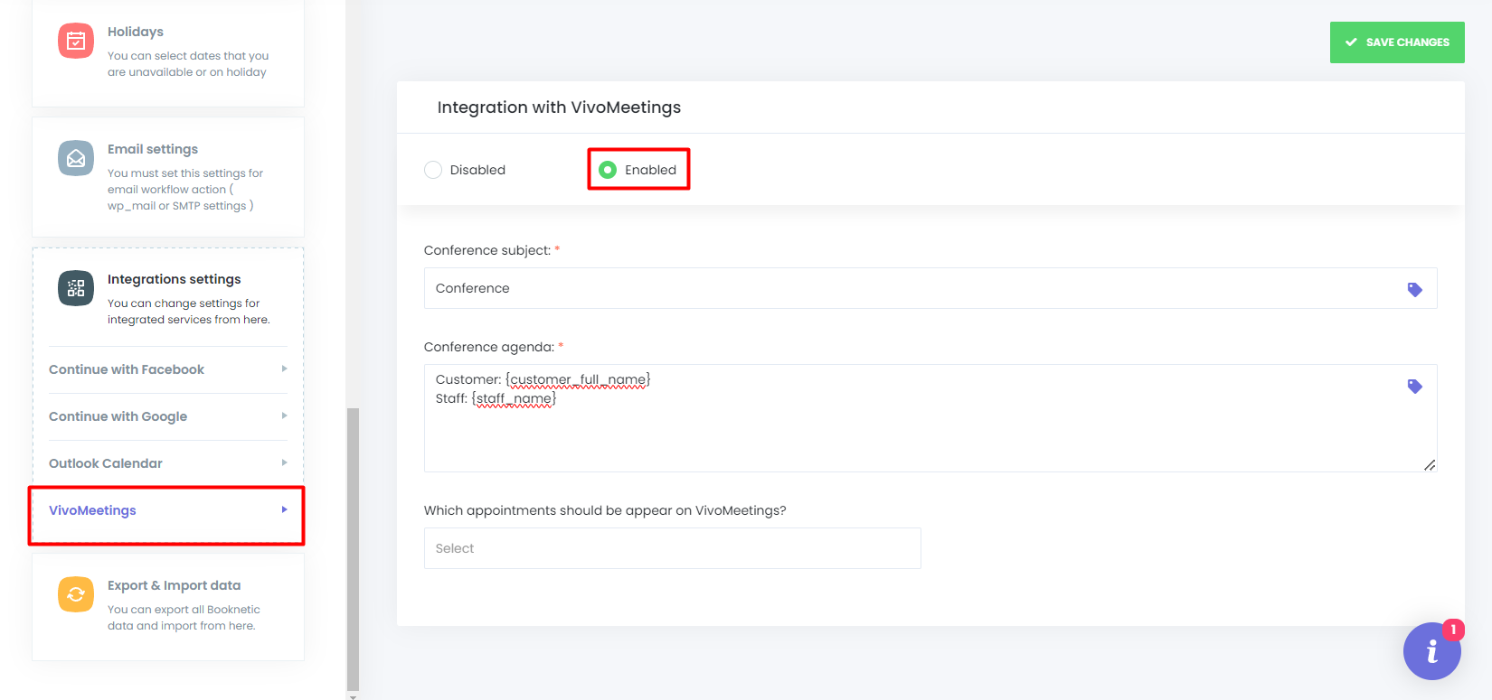Screen dimensions: 1492x700
Task: Expand Continue with Google arrow
Action: point(284,416)
